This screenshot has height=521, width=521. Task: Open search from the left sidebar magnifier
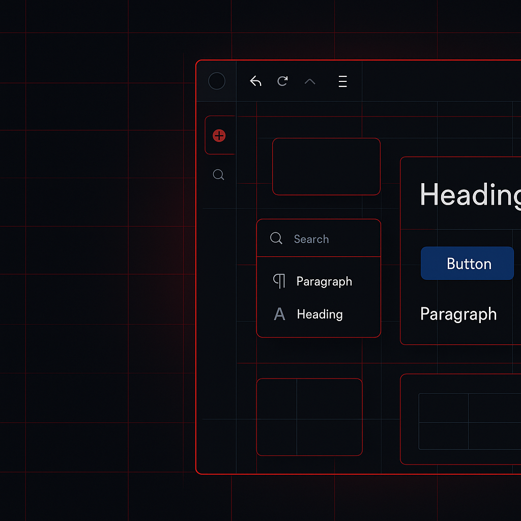[218, 175]
